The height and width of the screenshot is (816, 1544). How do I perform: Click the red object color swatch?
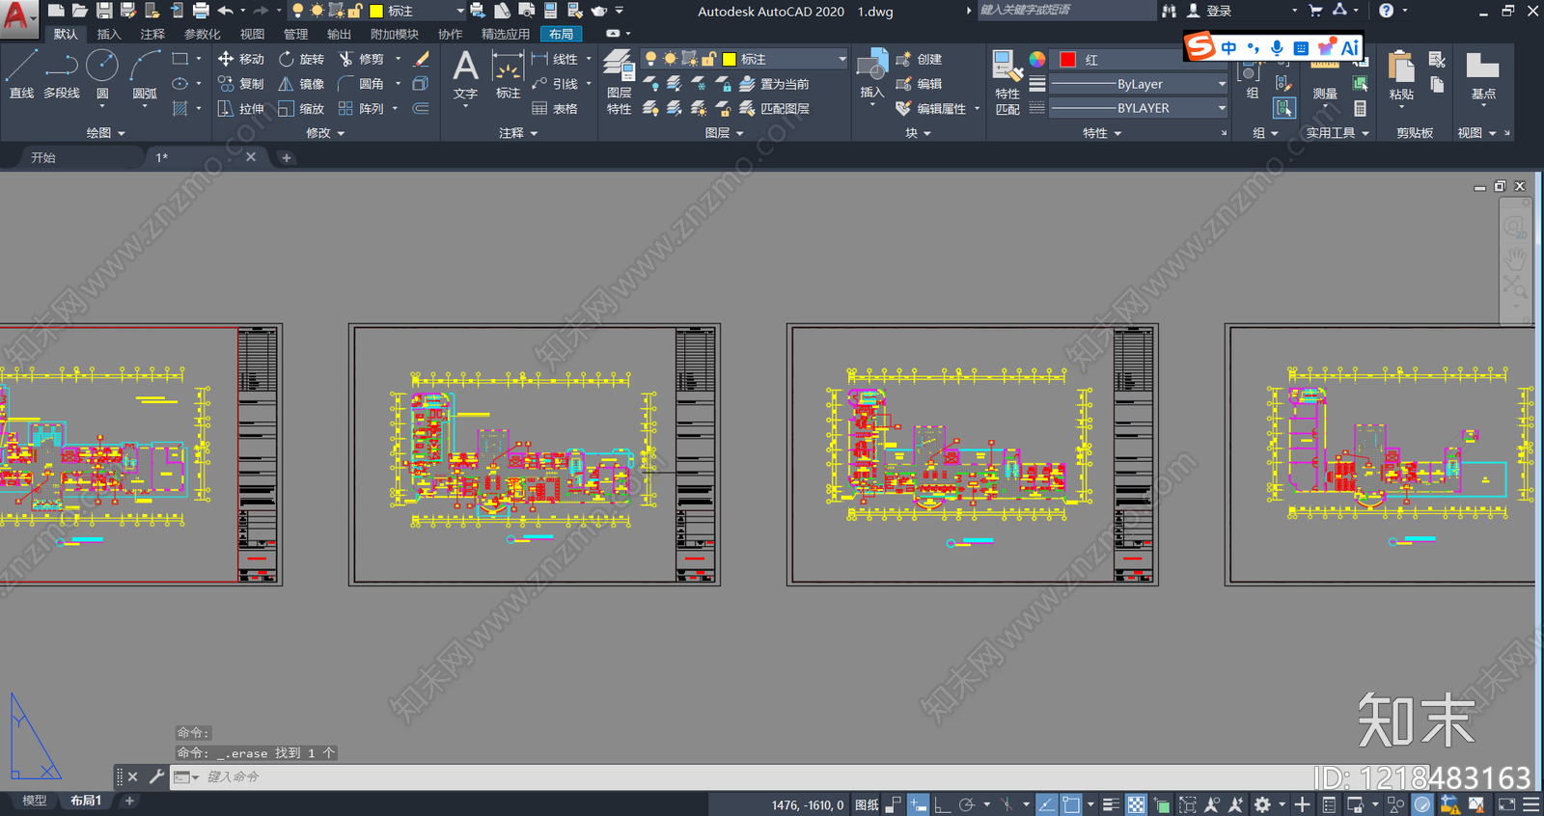click(1067, 59)
